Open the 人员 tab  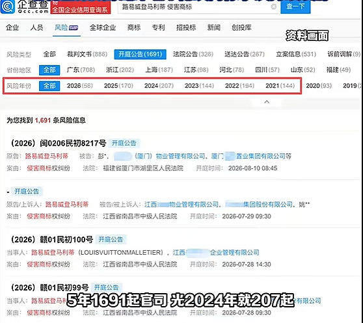36,27
